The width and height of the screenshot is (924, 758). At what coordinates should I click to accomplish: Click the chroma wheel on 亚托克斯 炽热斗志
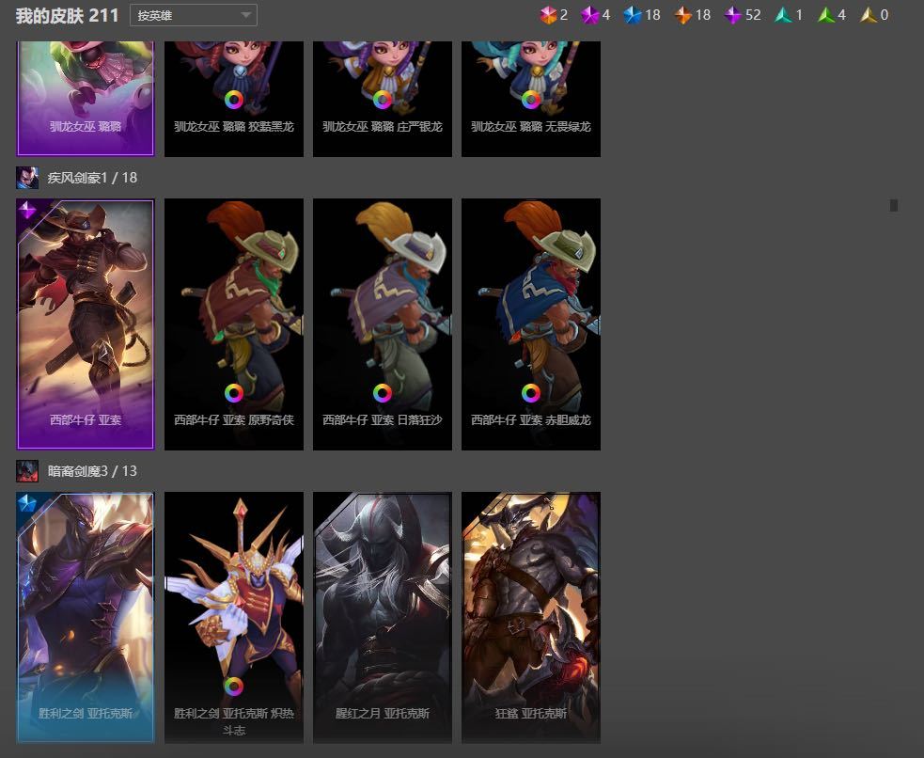pyautogui.click(x=234, y=687)
